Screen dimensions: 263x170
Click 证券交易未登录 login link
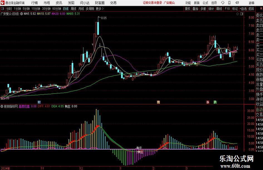(x=153, y=3)
